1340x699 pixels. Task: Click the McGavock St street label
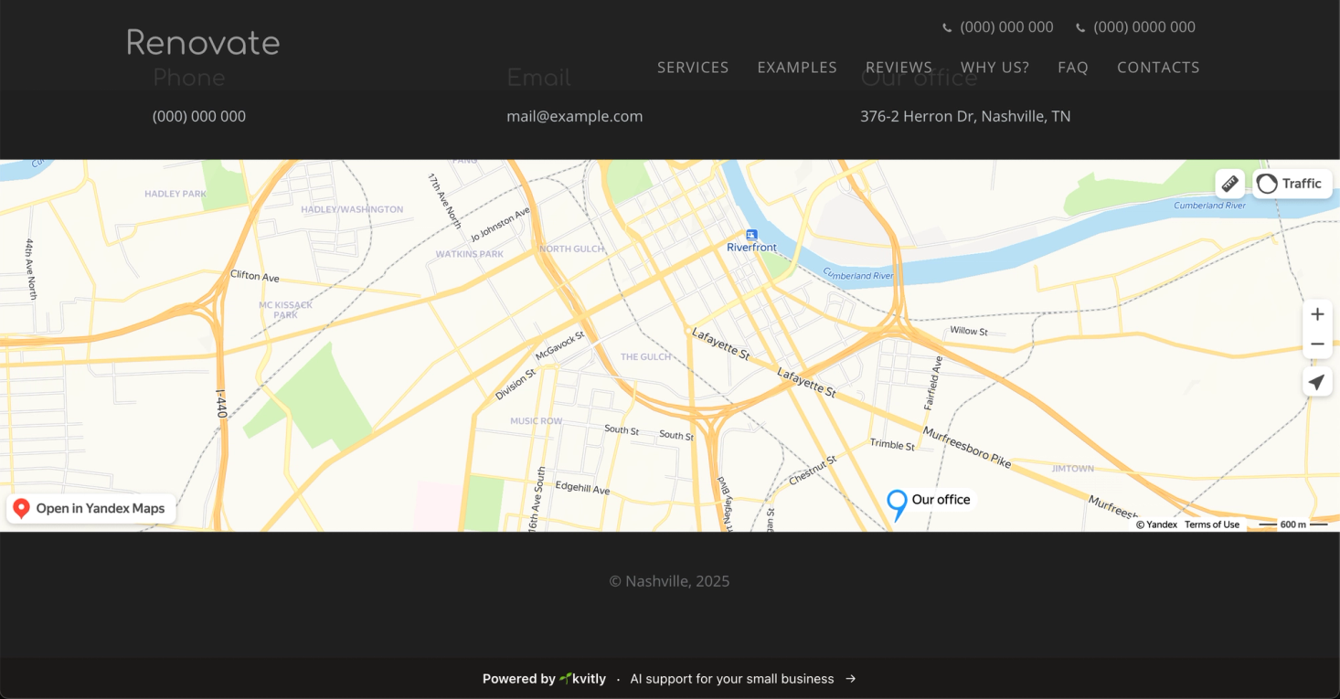pyautogui.click(x=559, y=344)
